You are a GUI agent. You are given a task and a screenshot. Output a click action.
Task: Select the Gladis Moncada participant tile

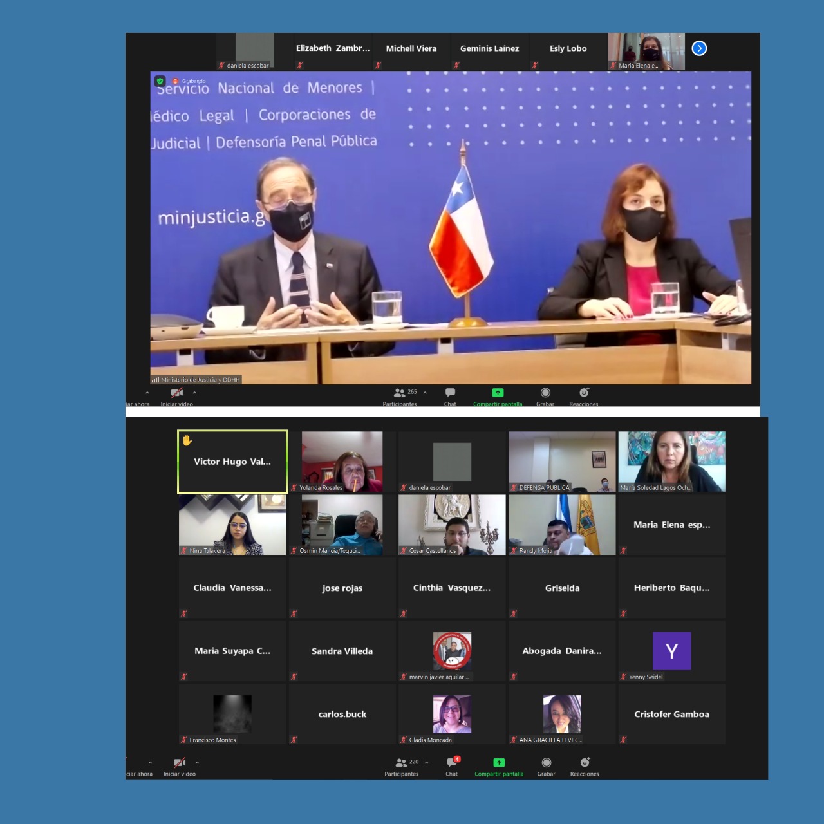tap(452, 715)
